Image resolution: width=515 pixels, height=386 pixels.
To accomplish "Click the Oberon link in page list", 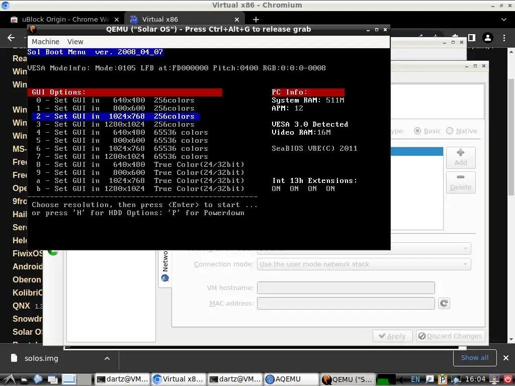I will click(27, 279).
